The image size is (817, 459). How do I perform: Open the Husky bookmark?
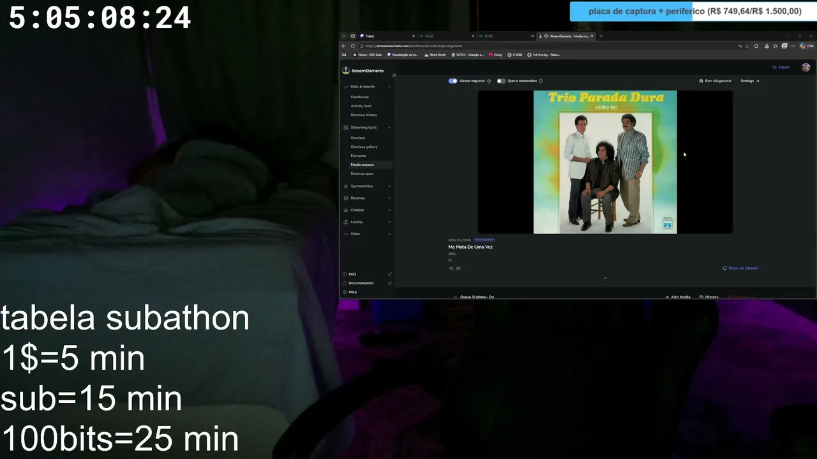point(495,55)
